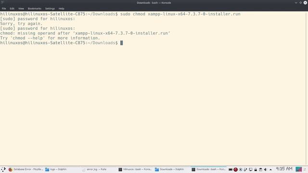Expand hidden system tray icons arrow

click(270, 170)
